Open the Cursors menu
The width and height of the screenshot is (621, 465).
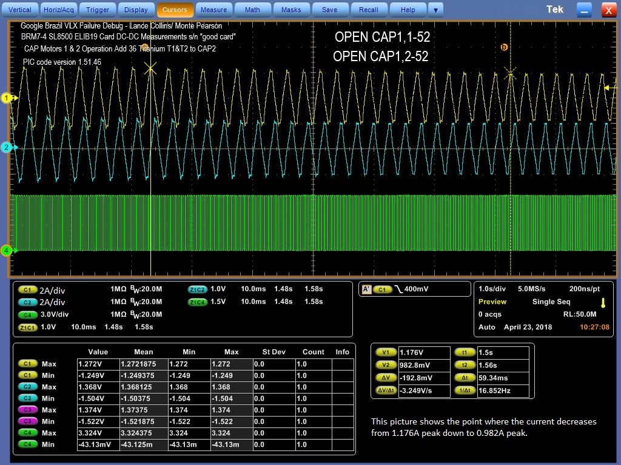point(175,10)
